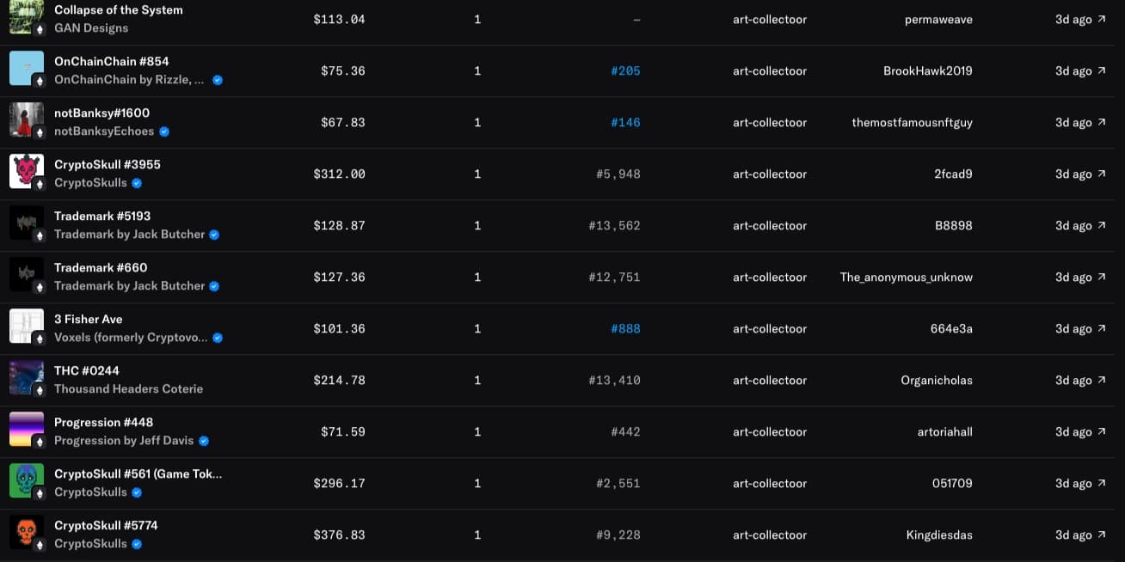Open external link arrow in permaweave row
Viewport: 1125px width, 562px height.
pyautogui.click(x=1102, y=19)
